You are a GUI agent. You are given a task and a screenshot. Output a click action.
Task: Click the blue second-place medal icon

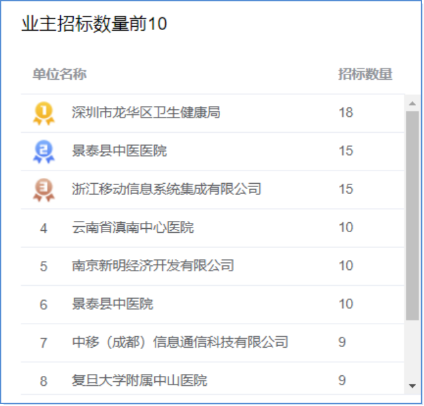click(44, 152)
